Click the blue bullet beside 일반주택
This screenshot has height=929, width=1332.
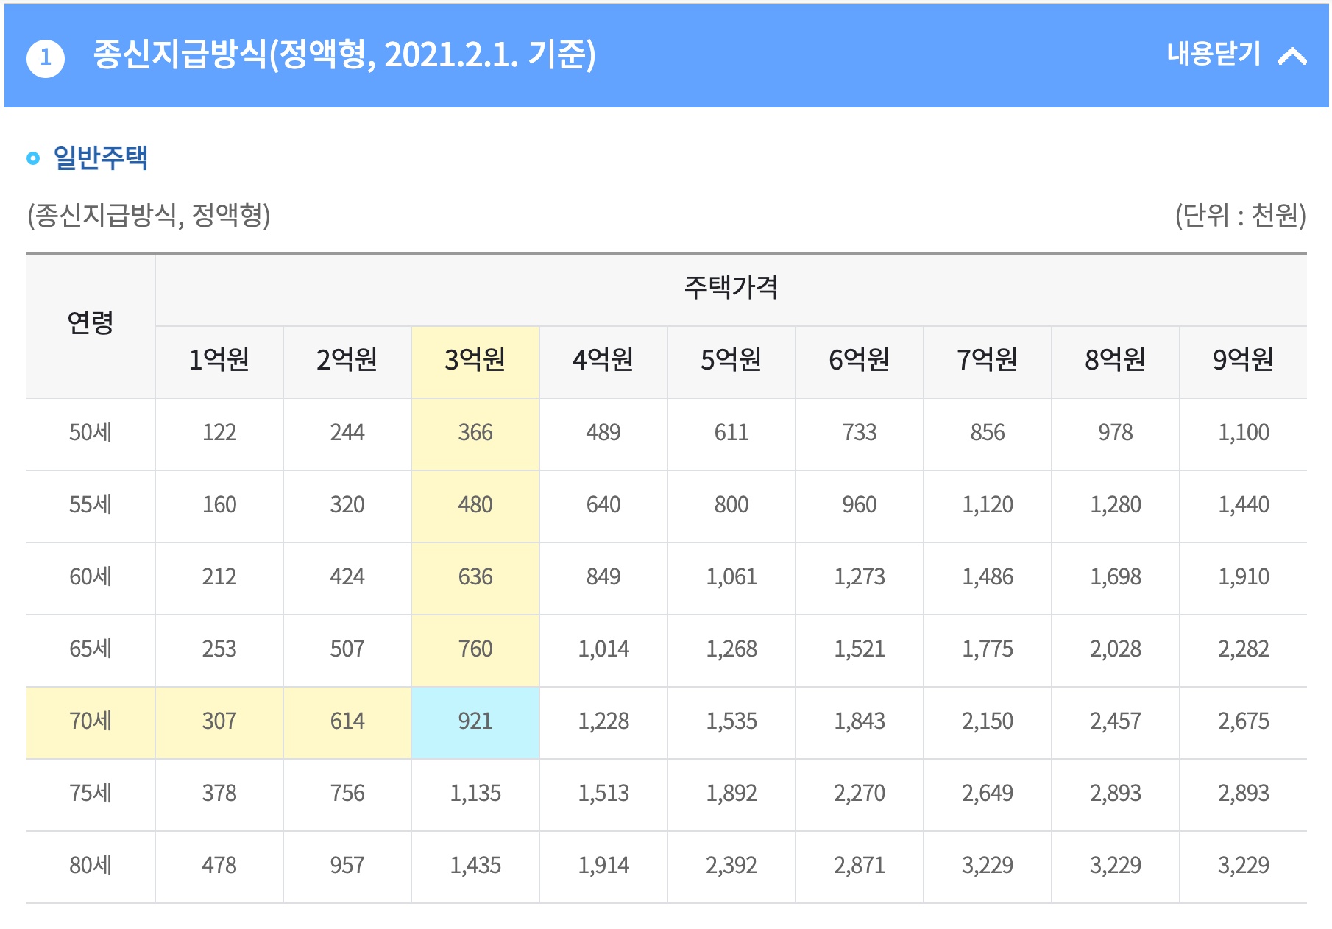pos(33,158)
